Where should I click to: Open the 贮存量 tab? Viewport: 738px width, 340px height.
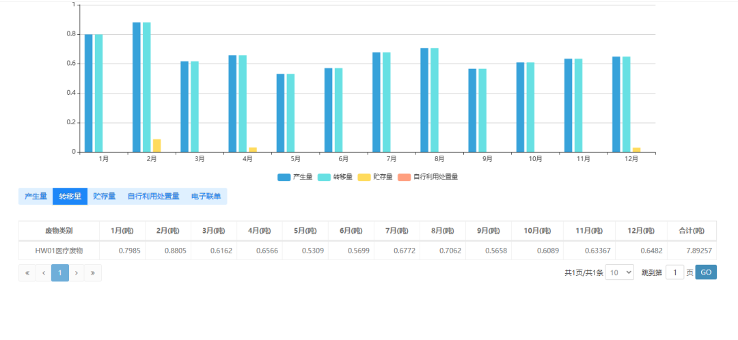(x=105, y=197)
